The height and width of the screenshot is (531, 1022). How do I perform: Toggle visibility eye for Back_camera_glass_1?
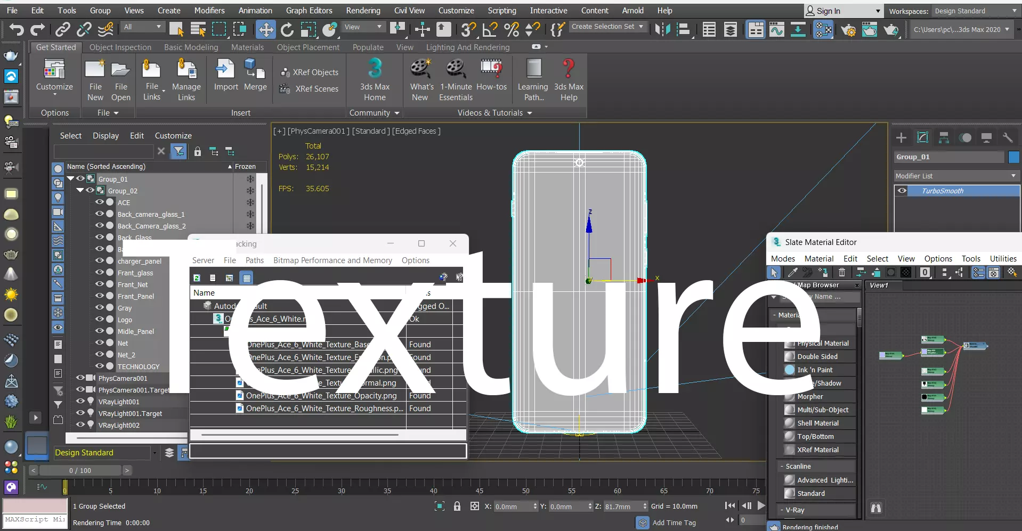coord(100,214)
